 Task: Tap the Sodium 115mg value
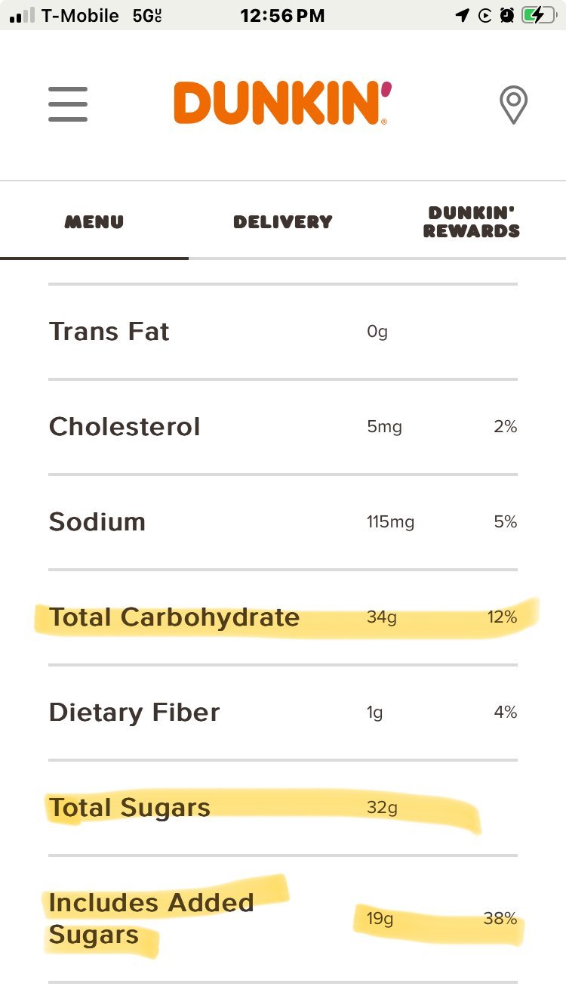click(390, 522)
